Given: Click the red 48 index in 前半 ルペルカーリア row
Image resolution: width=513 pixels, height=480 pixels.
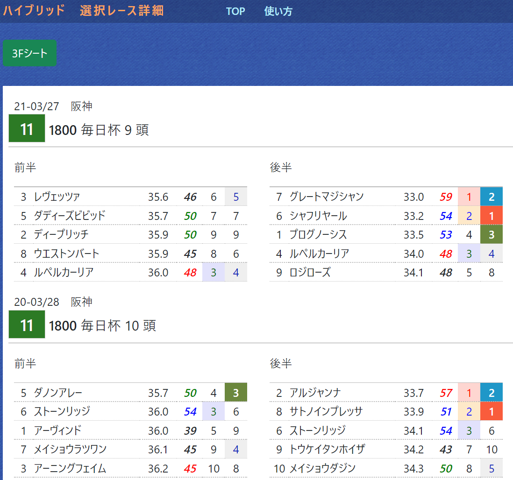Looking at the screenshot, I should 190,272.
